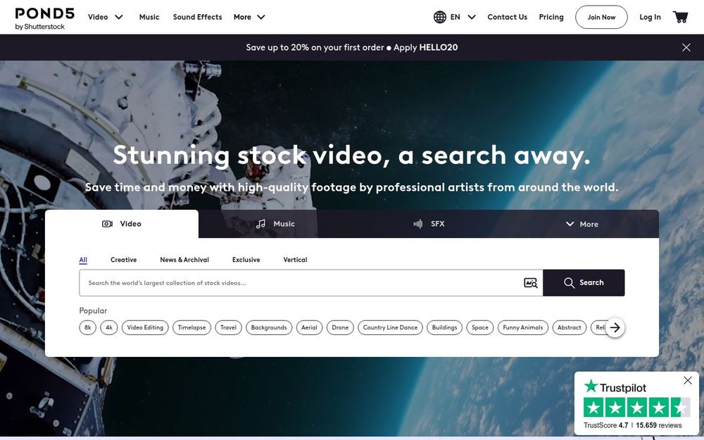Choose the Aerial popular tag
The image size is (704, 440).
(x=309, y=328)
